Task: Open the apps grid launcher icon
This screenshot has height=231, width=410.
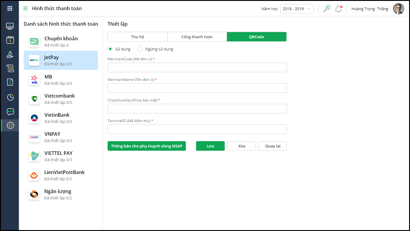Action: (10, 8)
